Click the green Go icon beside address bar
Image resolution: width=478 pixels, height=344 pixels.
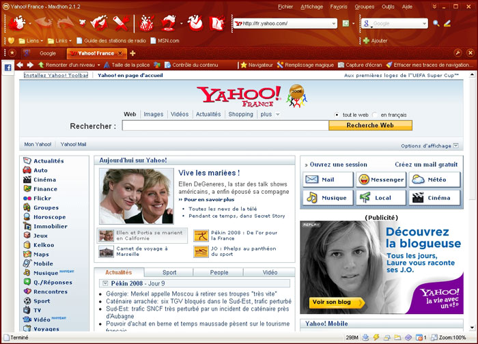346,23
